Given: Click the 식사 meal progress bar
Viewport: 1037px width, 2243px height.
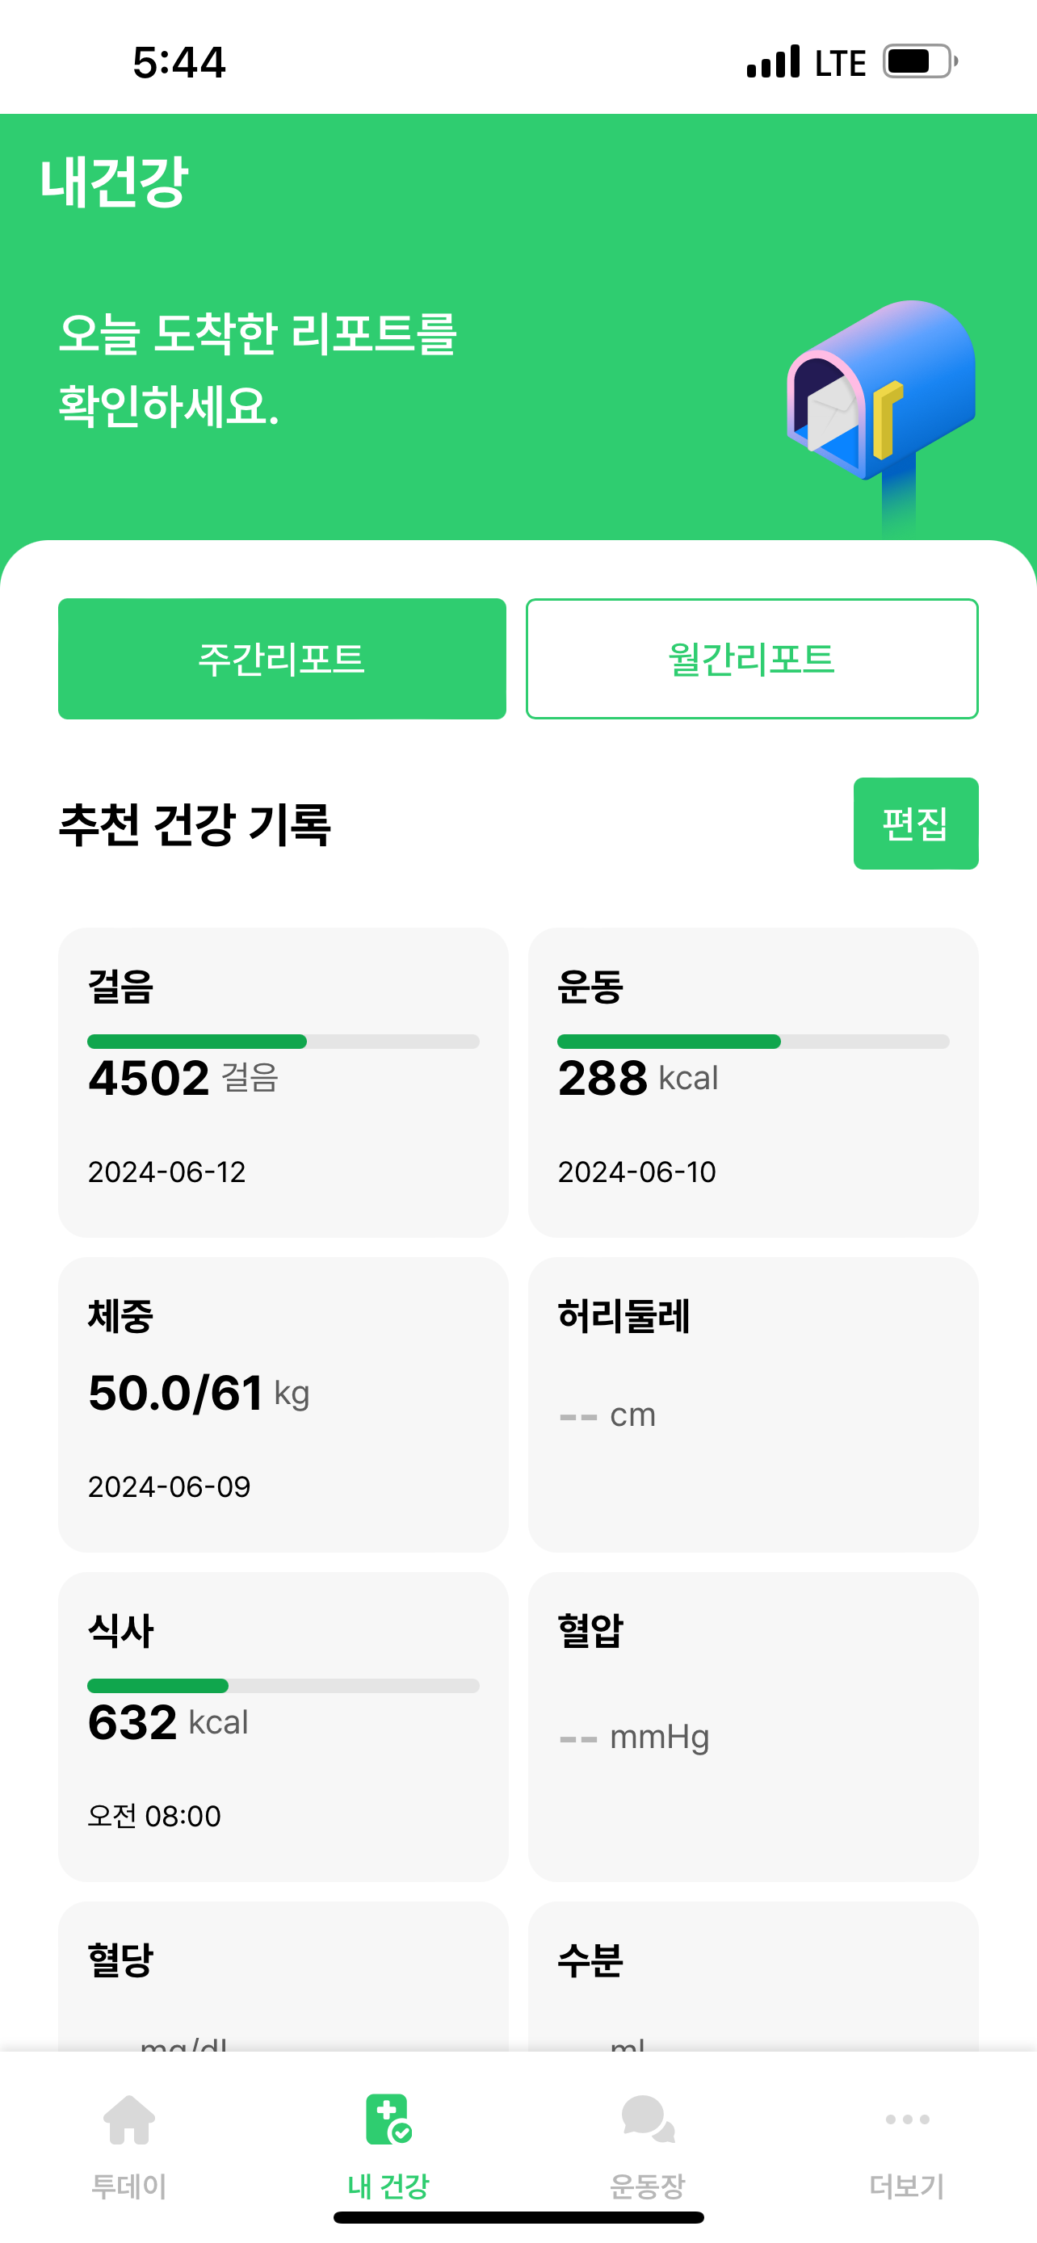Looking at the screenshot, I should click(x=283, y=1687).
